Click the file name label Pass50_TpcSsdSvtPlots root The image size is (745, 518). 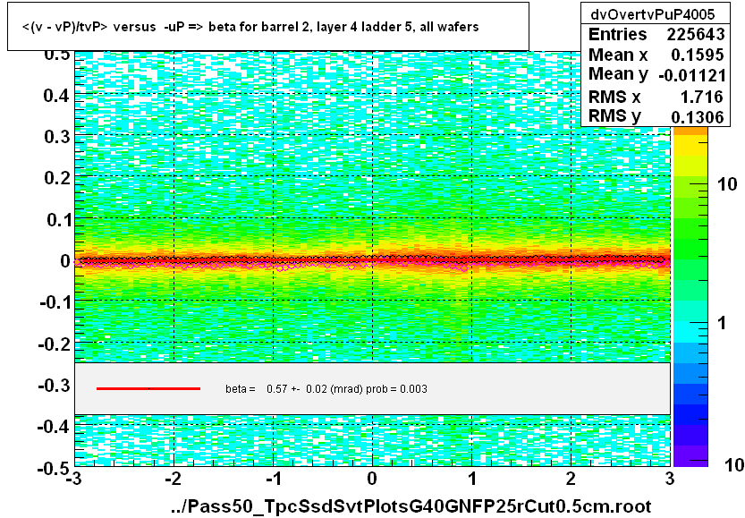[x=411, y=506]
